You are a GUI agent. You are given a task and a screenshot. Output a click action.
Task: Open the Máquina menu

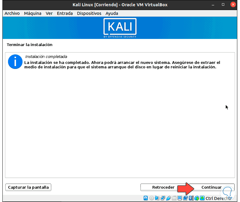point(33,13)
